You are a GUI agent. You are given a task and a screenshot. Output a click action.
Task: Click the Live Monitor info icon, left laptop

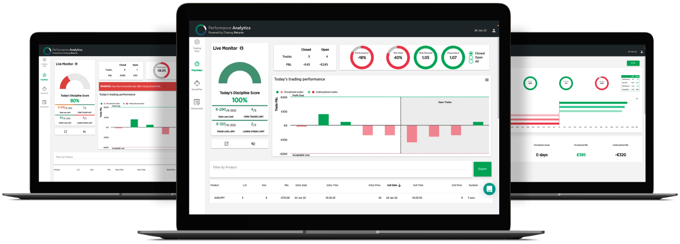76,64
